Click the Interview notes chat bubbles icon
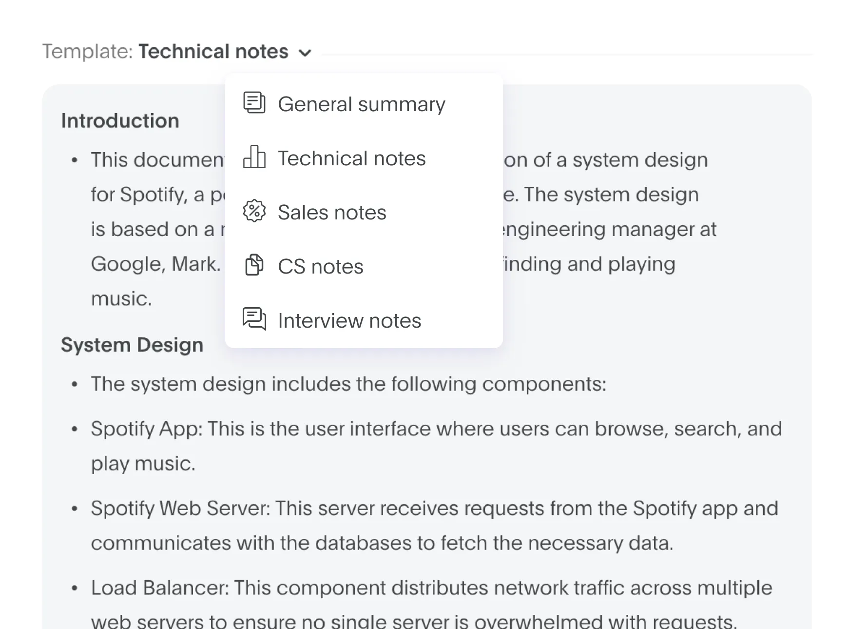Image resolution: width=848 pixels, height=629 pixels. click(254, 319)
